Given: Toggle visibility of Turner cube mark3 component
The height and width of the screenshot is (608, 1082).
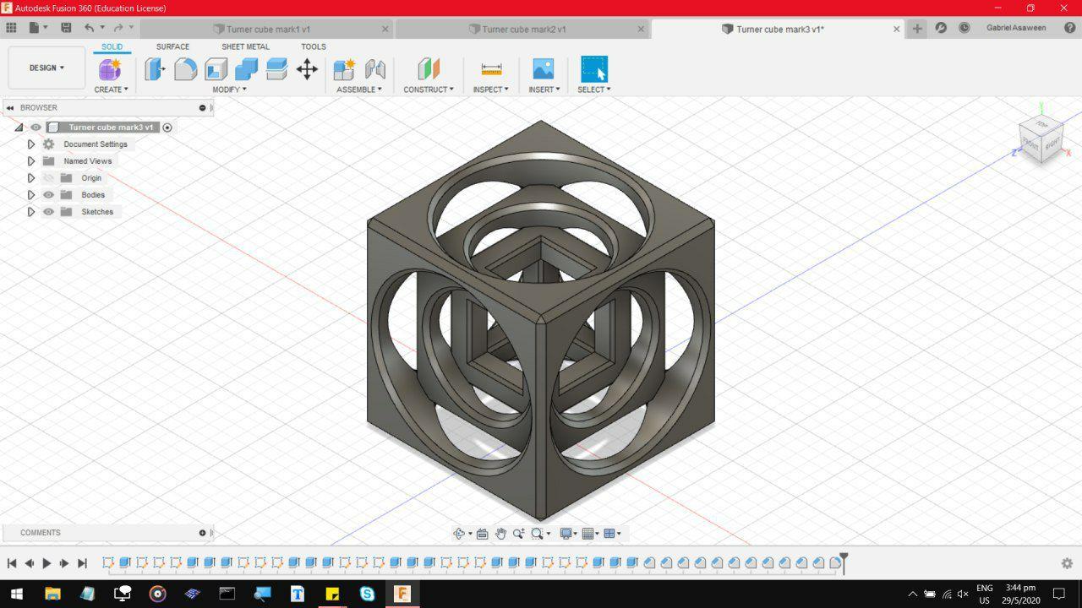Looking at the screenshot, I should pyautogui.click(x=36, y=128).
